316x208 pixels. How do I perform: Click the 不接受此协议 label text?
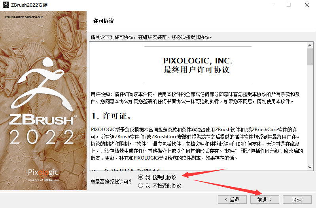click(x=167, y=186)
